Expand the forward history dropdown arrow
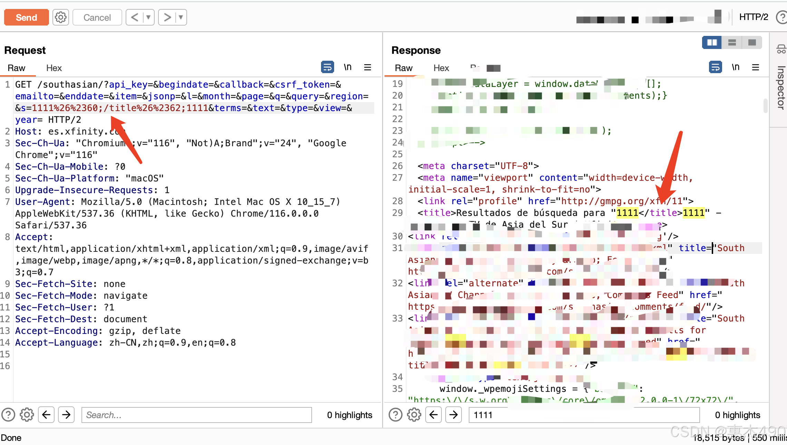787x445 pixels. [x=181, y=17]
